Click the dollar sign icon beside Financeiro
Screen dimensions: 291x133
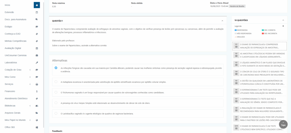click(37, 91)
